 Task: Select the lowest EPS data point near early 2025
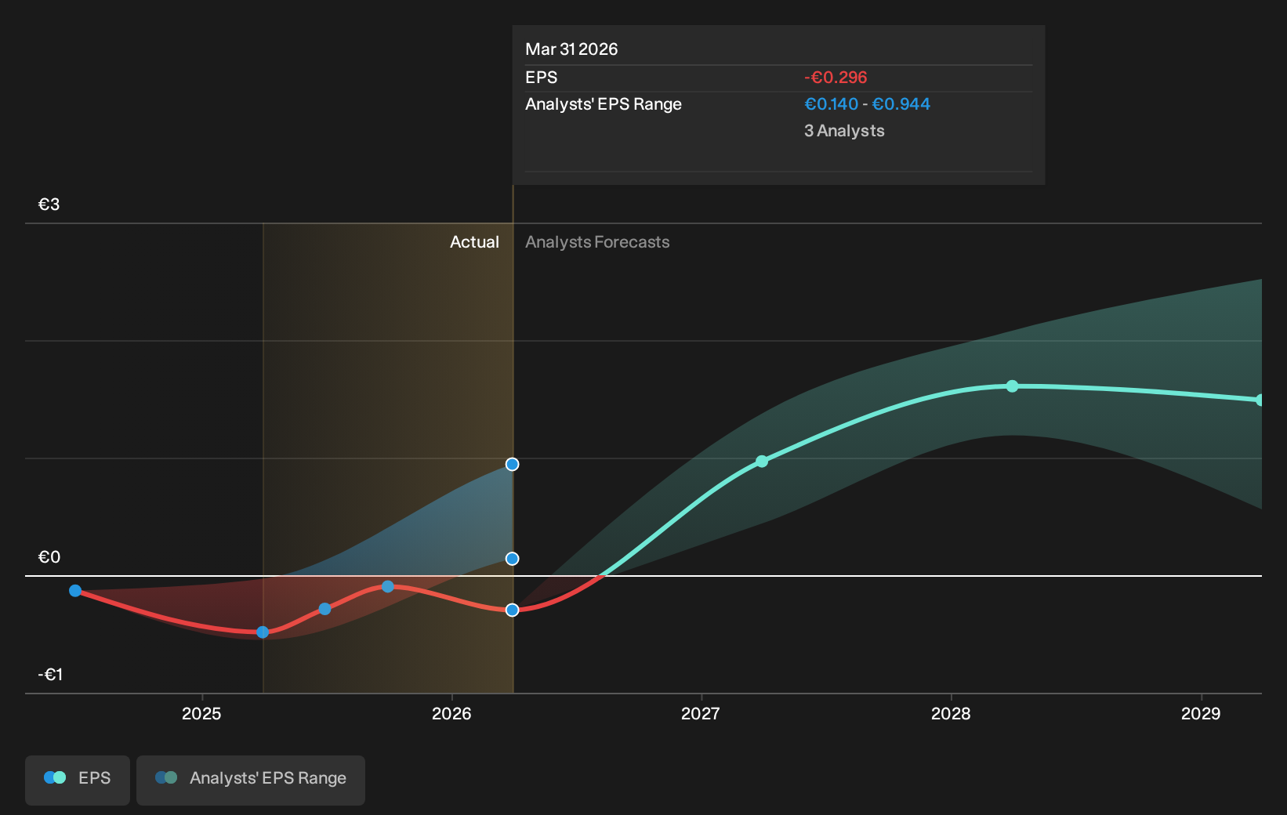[263, 632]
